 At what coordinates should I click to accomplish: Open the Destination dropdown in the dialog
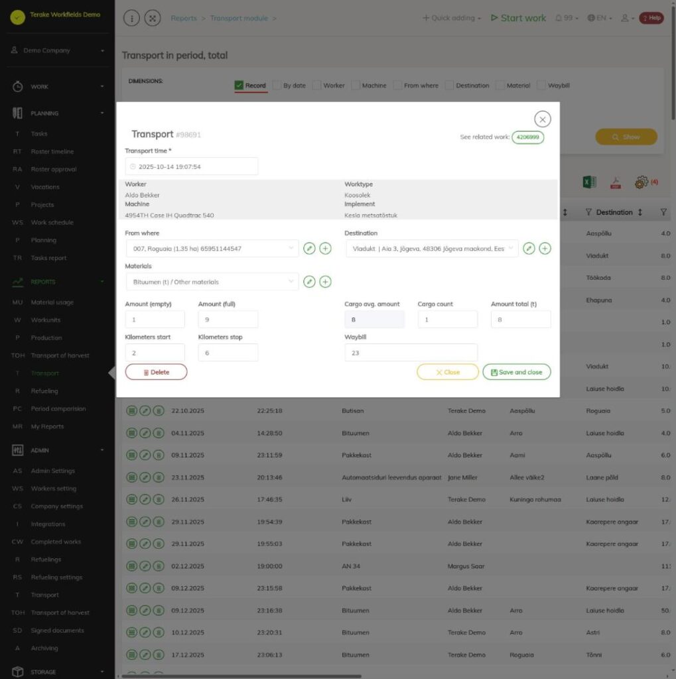pos(432,249)
